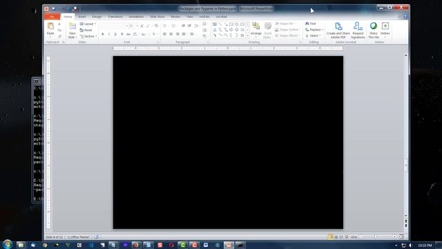Click Find in Editing group
442x249 pixels.
click(311, 24)
